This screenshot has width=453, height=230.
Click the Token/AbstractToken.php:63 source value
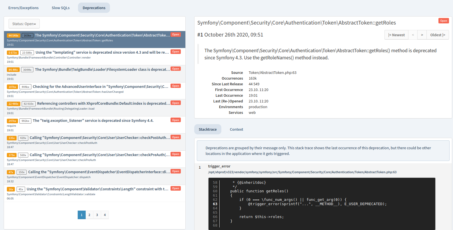[272, 73]
